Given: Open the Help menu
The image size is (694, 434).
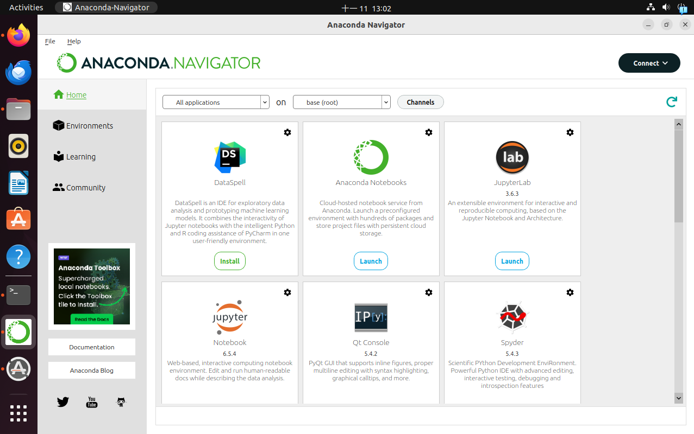Looking at the screenshot, I should tap(74, 41).
